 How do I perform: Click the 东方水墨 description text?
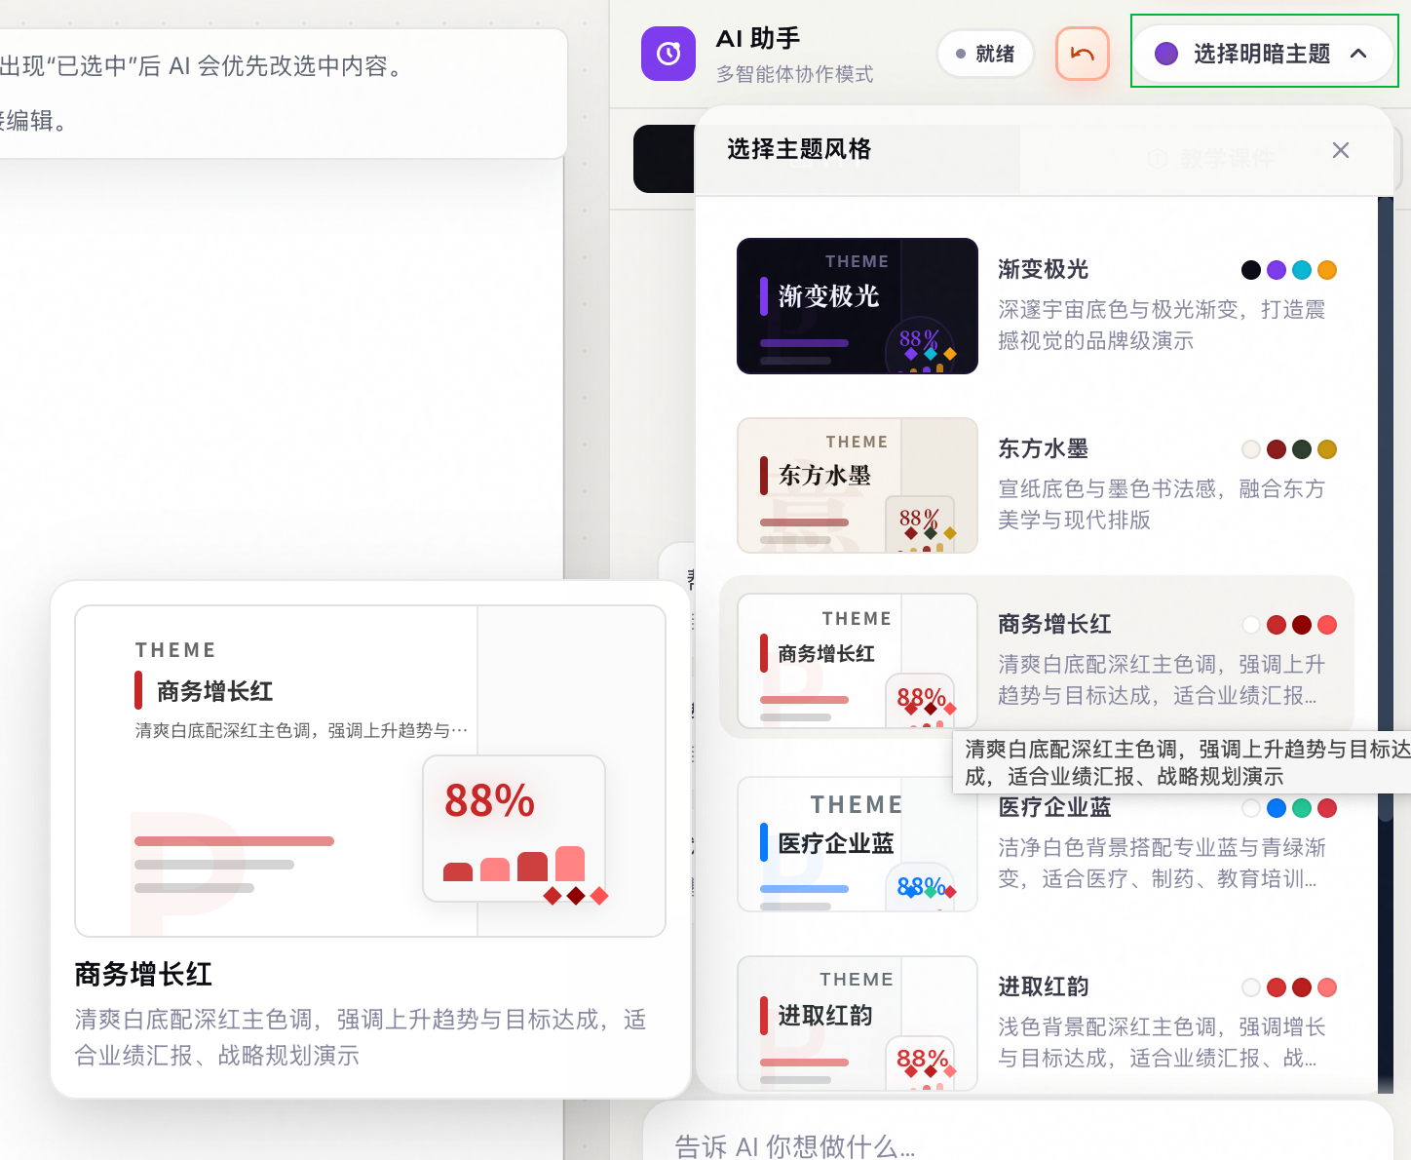tap(1162, 504)
